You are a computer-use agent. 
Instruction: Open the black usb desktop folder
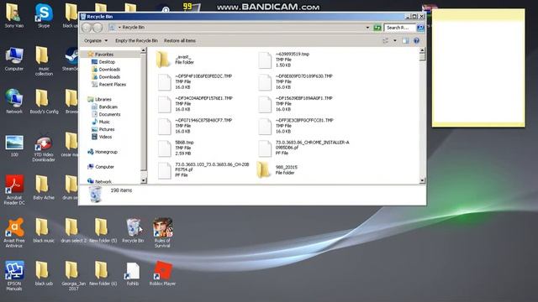click(44, 273)
